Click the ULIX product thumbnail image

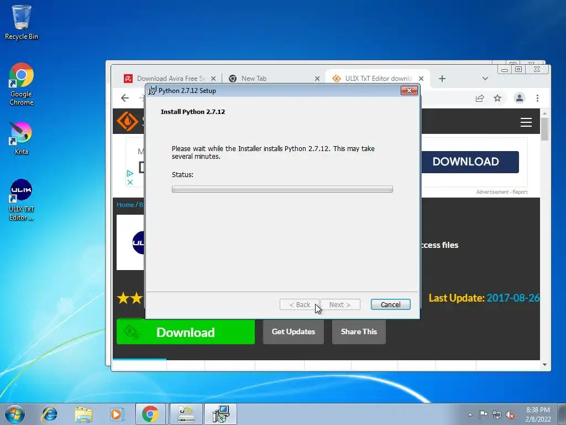click(130, 242)
